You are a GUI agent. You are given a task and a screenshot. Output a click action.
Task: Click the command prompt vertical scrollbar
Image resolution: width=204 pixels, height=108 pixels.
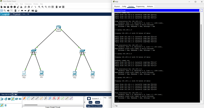point(201,62)
